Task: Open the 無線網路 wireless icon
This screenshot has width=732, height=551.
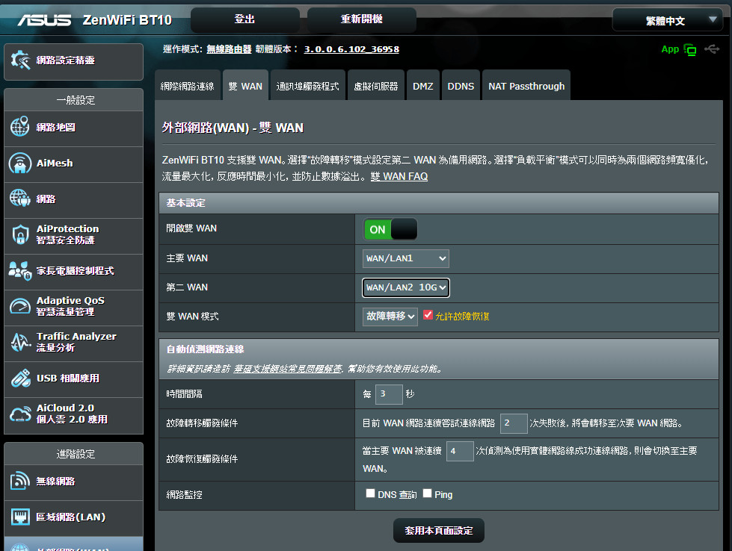Action: tap(20, 481)
